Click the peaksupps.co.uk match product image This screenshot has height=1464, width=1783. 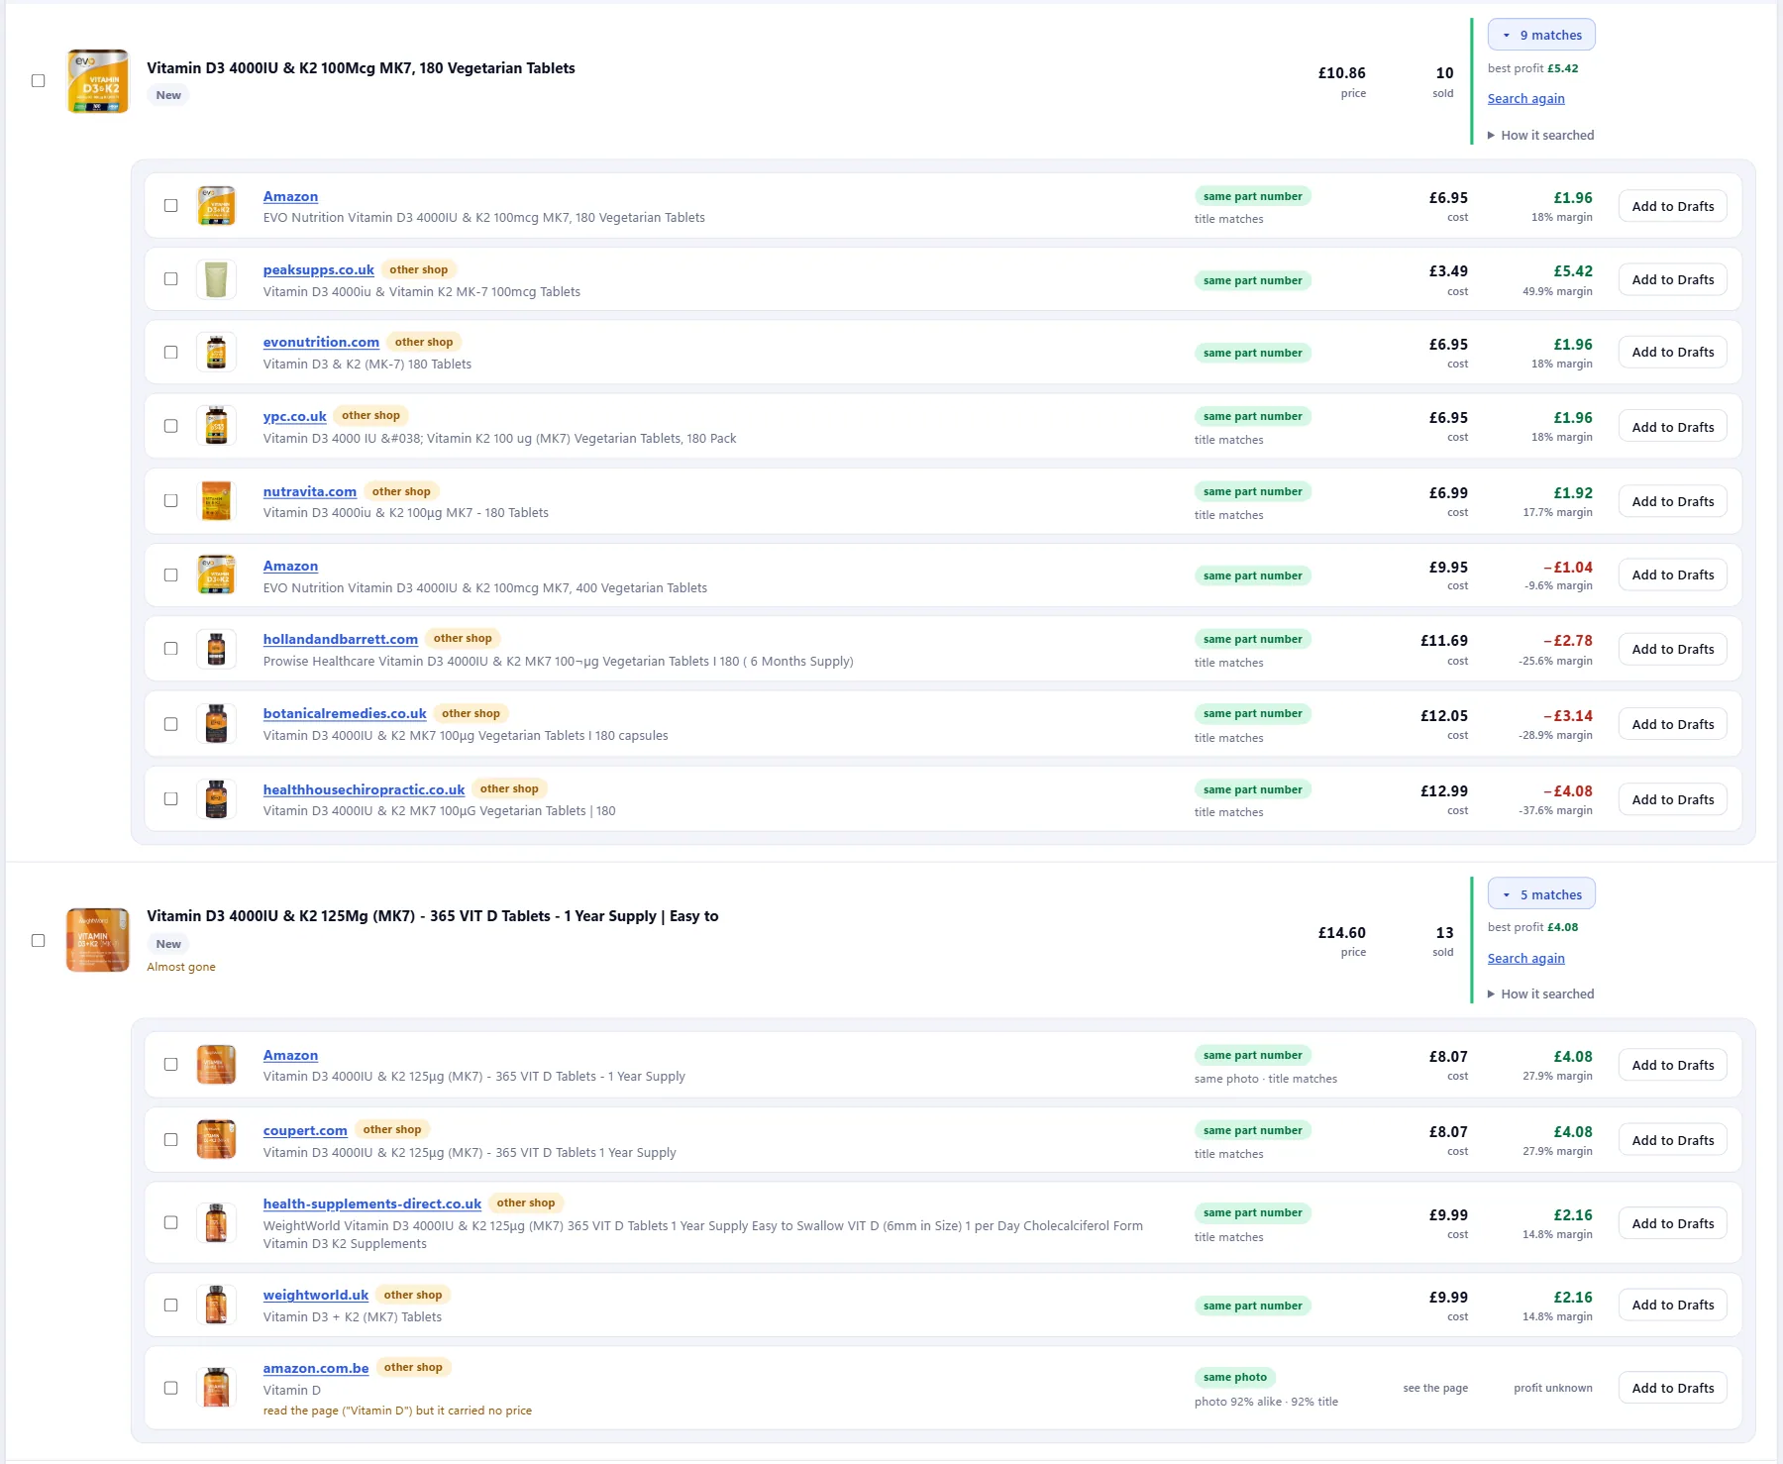(216, 279)
